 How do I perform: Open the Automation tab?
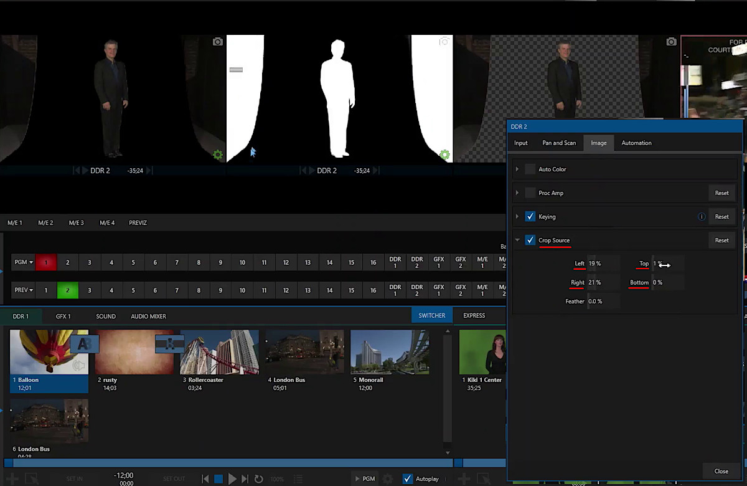(636, 143)
